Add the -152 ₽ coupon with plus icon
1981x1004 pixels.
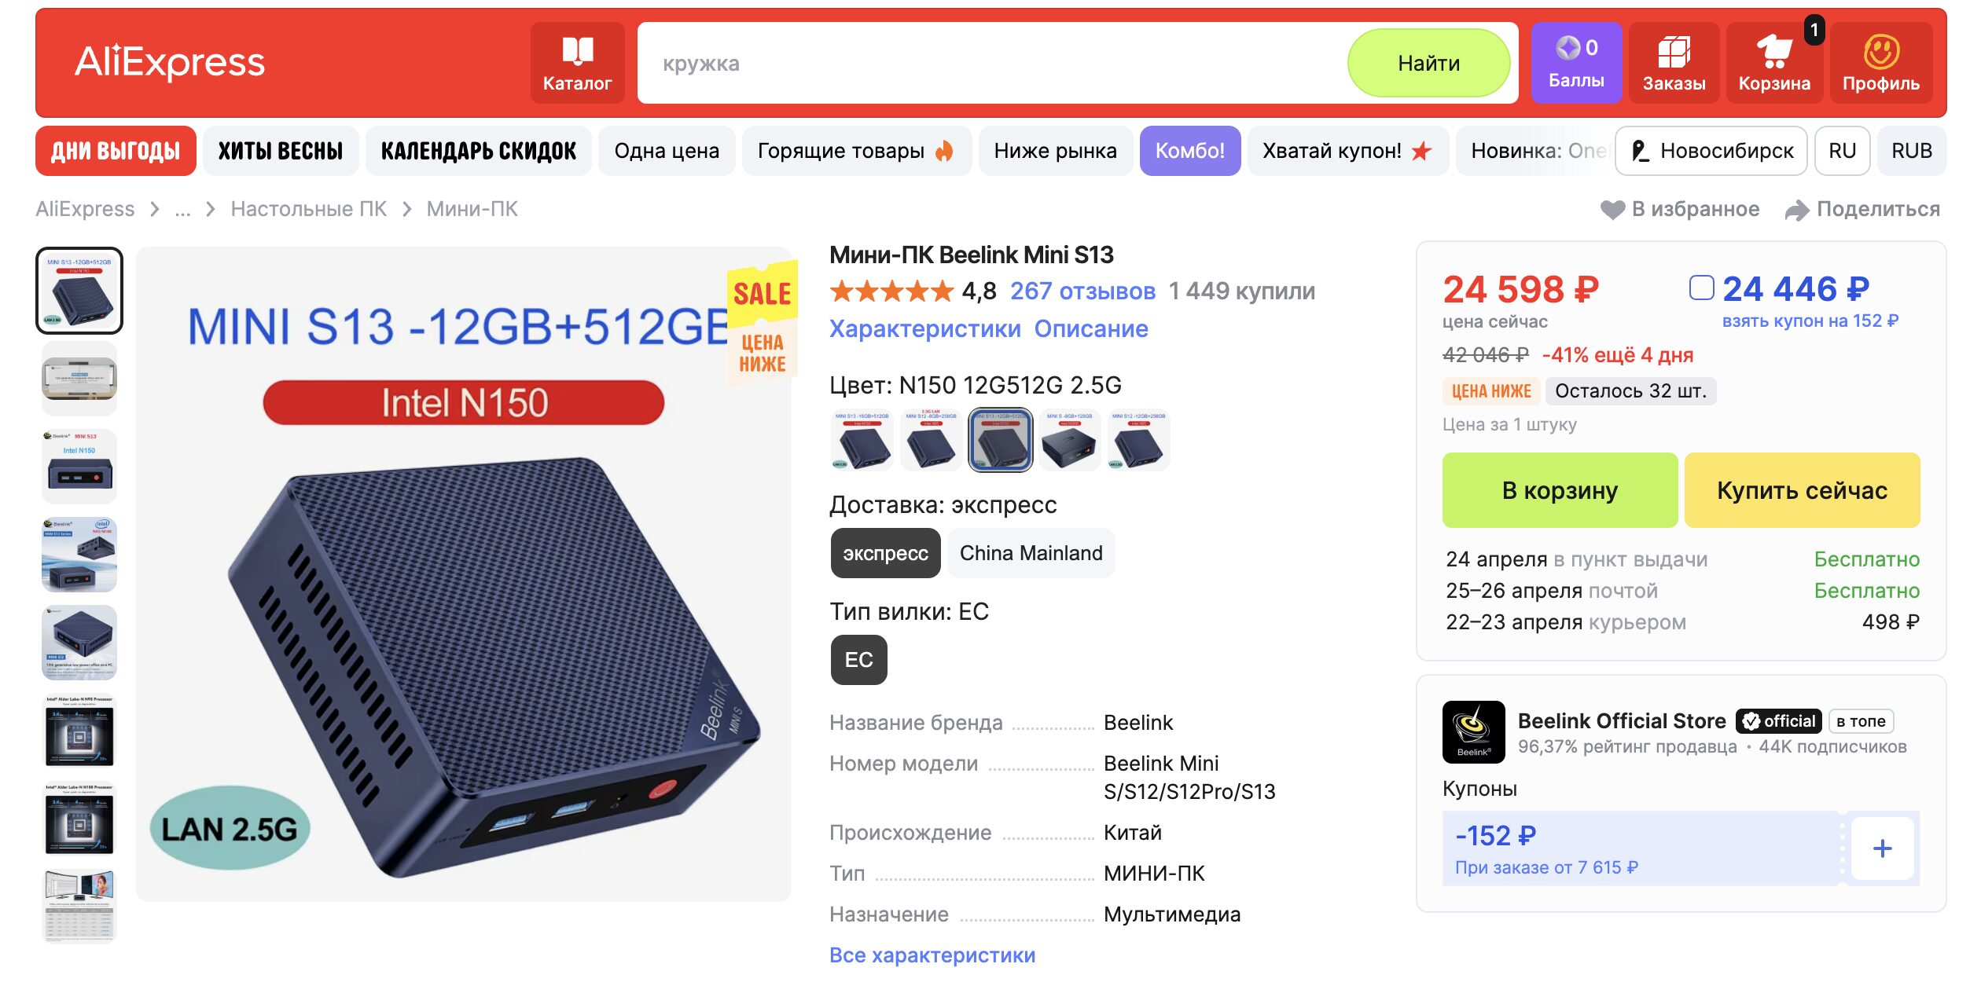click(1882, 848)
